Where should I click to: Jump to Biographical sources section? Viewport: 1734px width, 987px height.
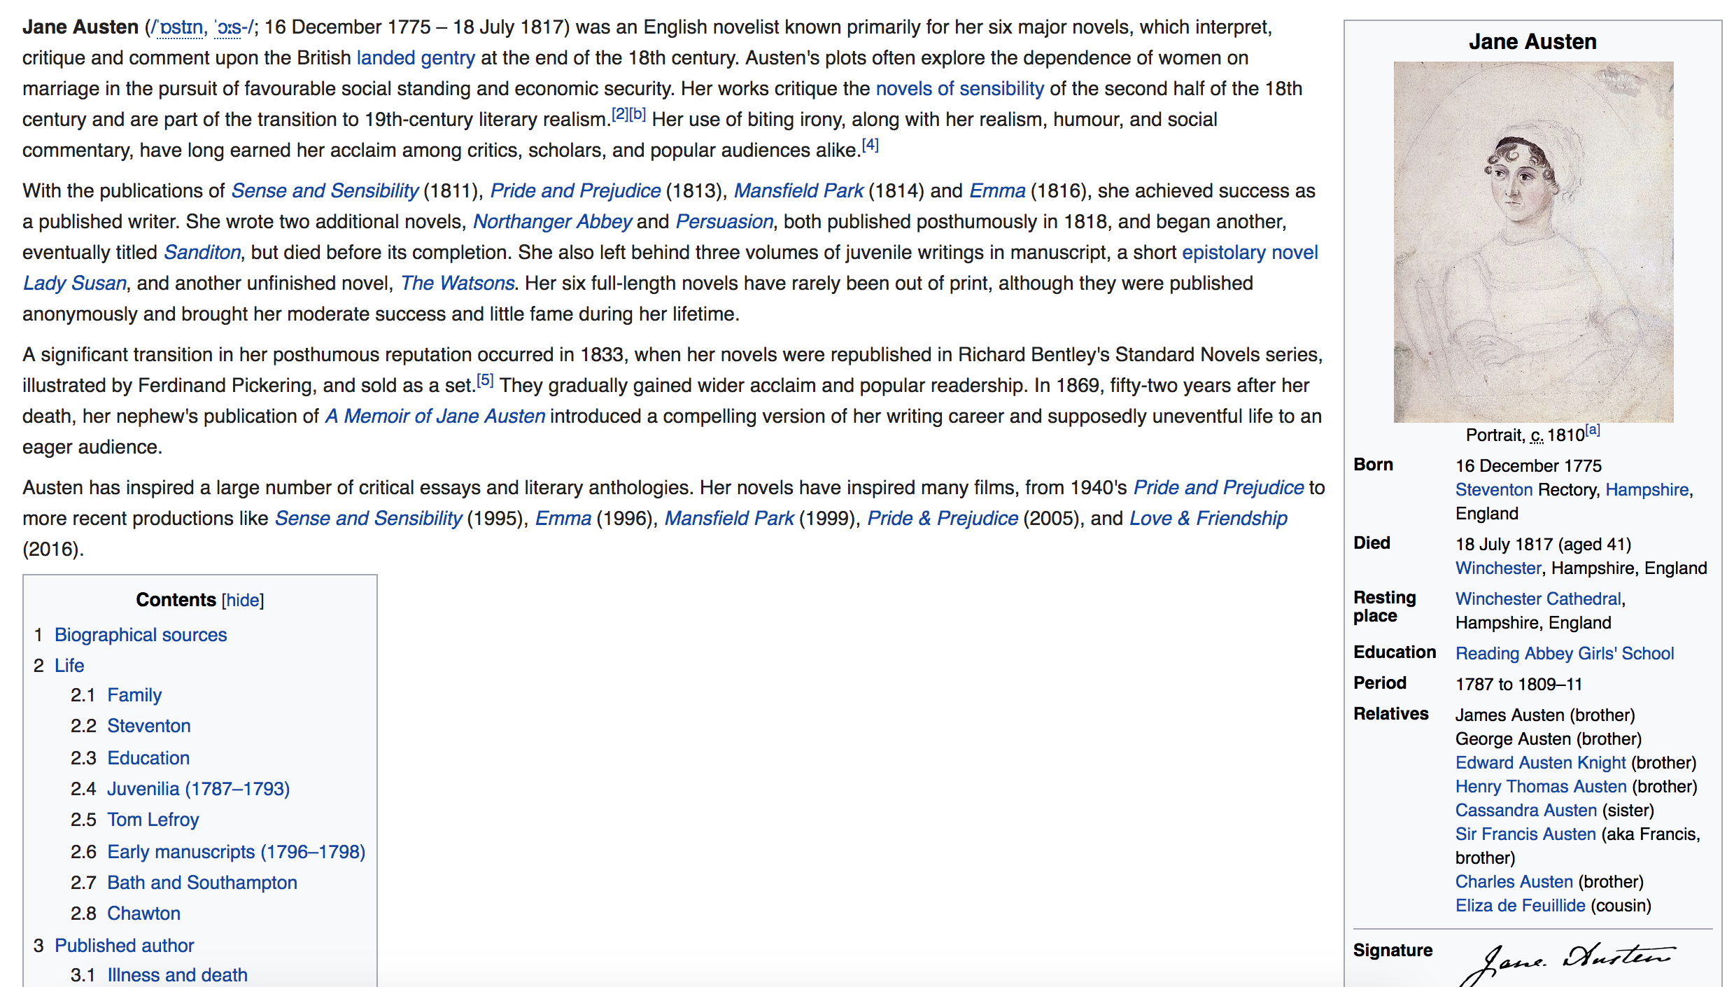coord(141,635)
